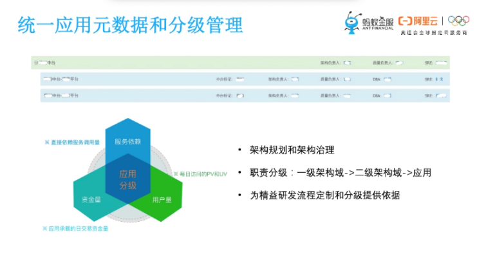Click the note 直接依赖服务调用量
The width and height of the screenshot is (477, 256).
tap(72, 143)
